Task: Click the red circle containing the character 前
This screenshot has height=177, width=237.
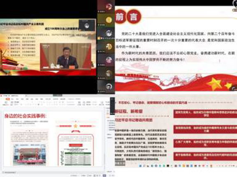Action: 121,17
